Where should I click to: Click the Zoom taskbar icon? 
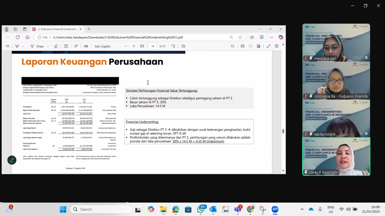275,209
